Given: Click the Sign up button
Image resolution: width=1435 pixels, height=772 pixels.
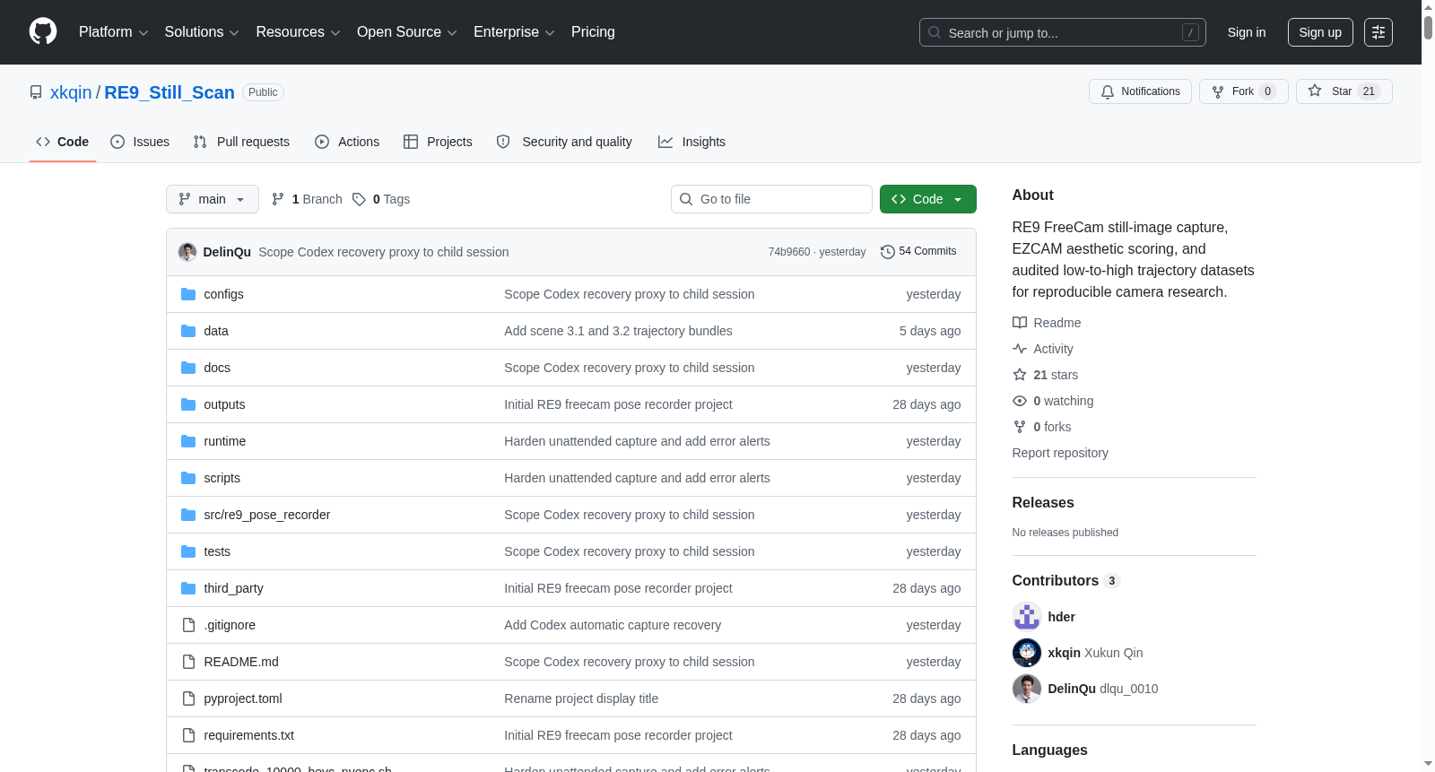Looking at the screenshot, I should pos(1320,32).
